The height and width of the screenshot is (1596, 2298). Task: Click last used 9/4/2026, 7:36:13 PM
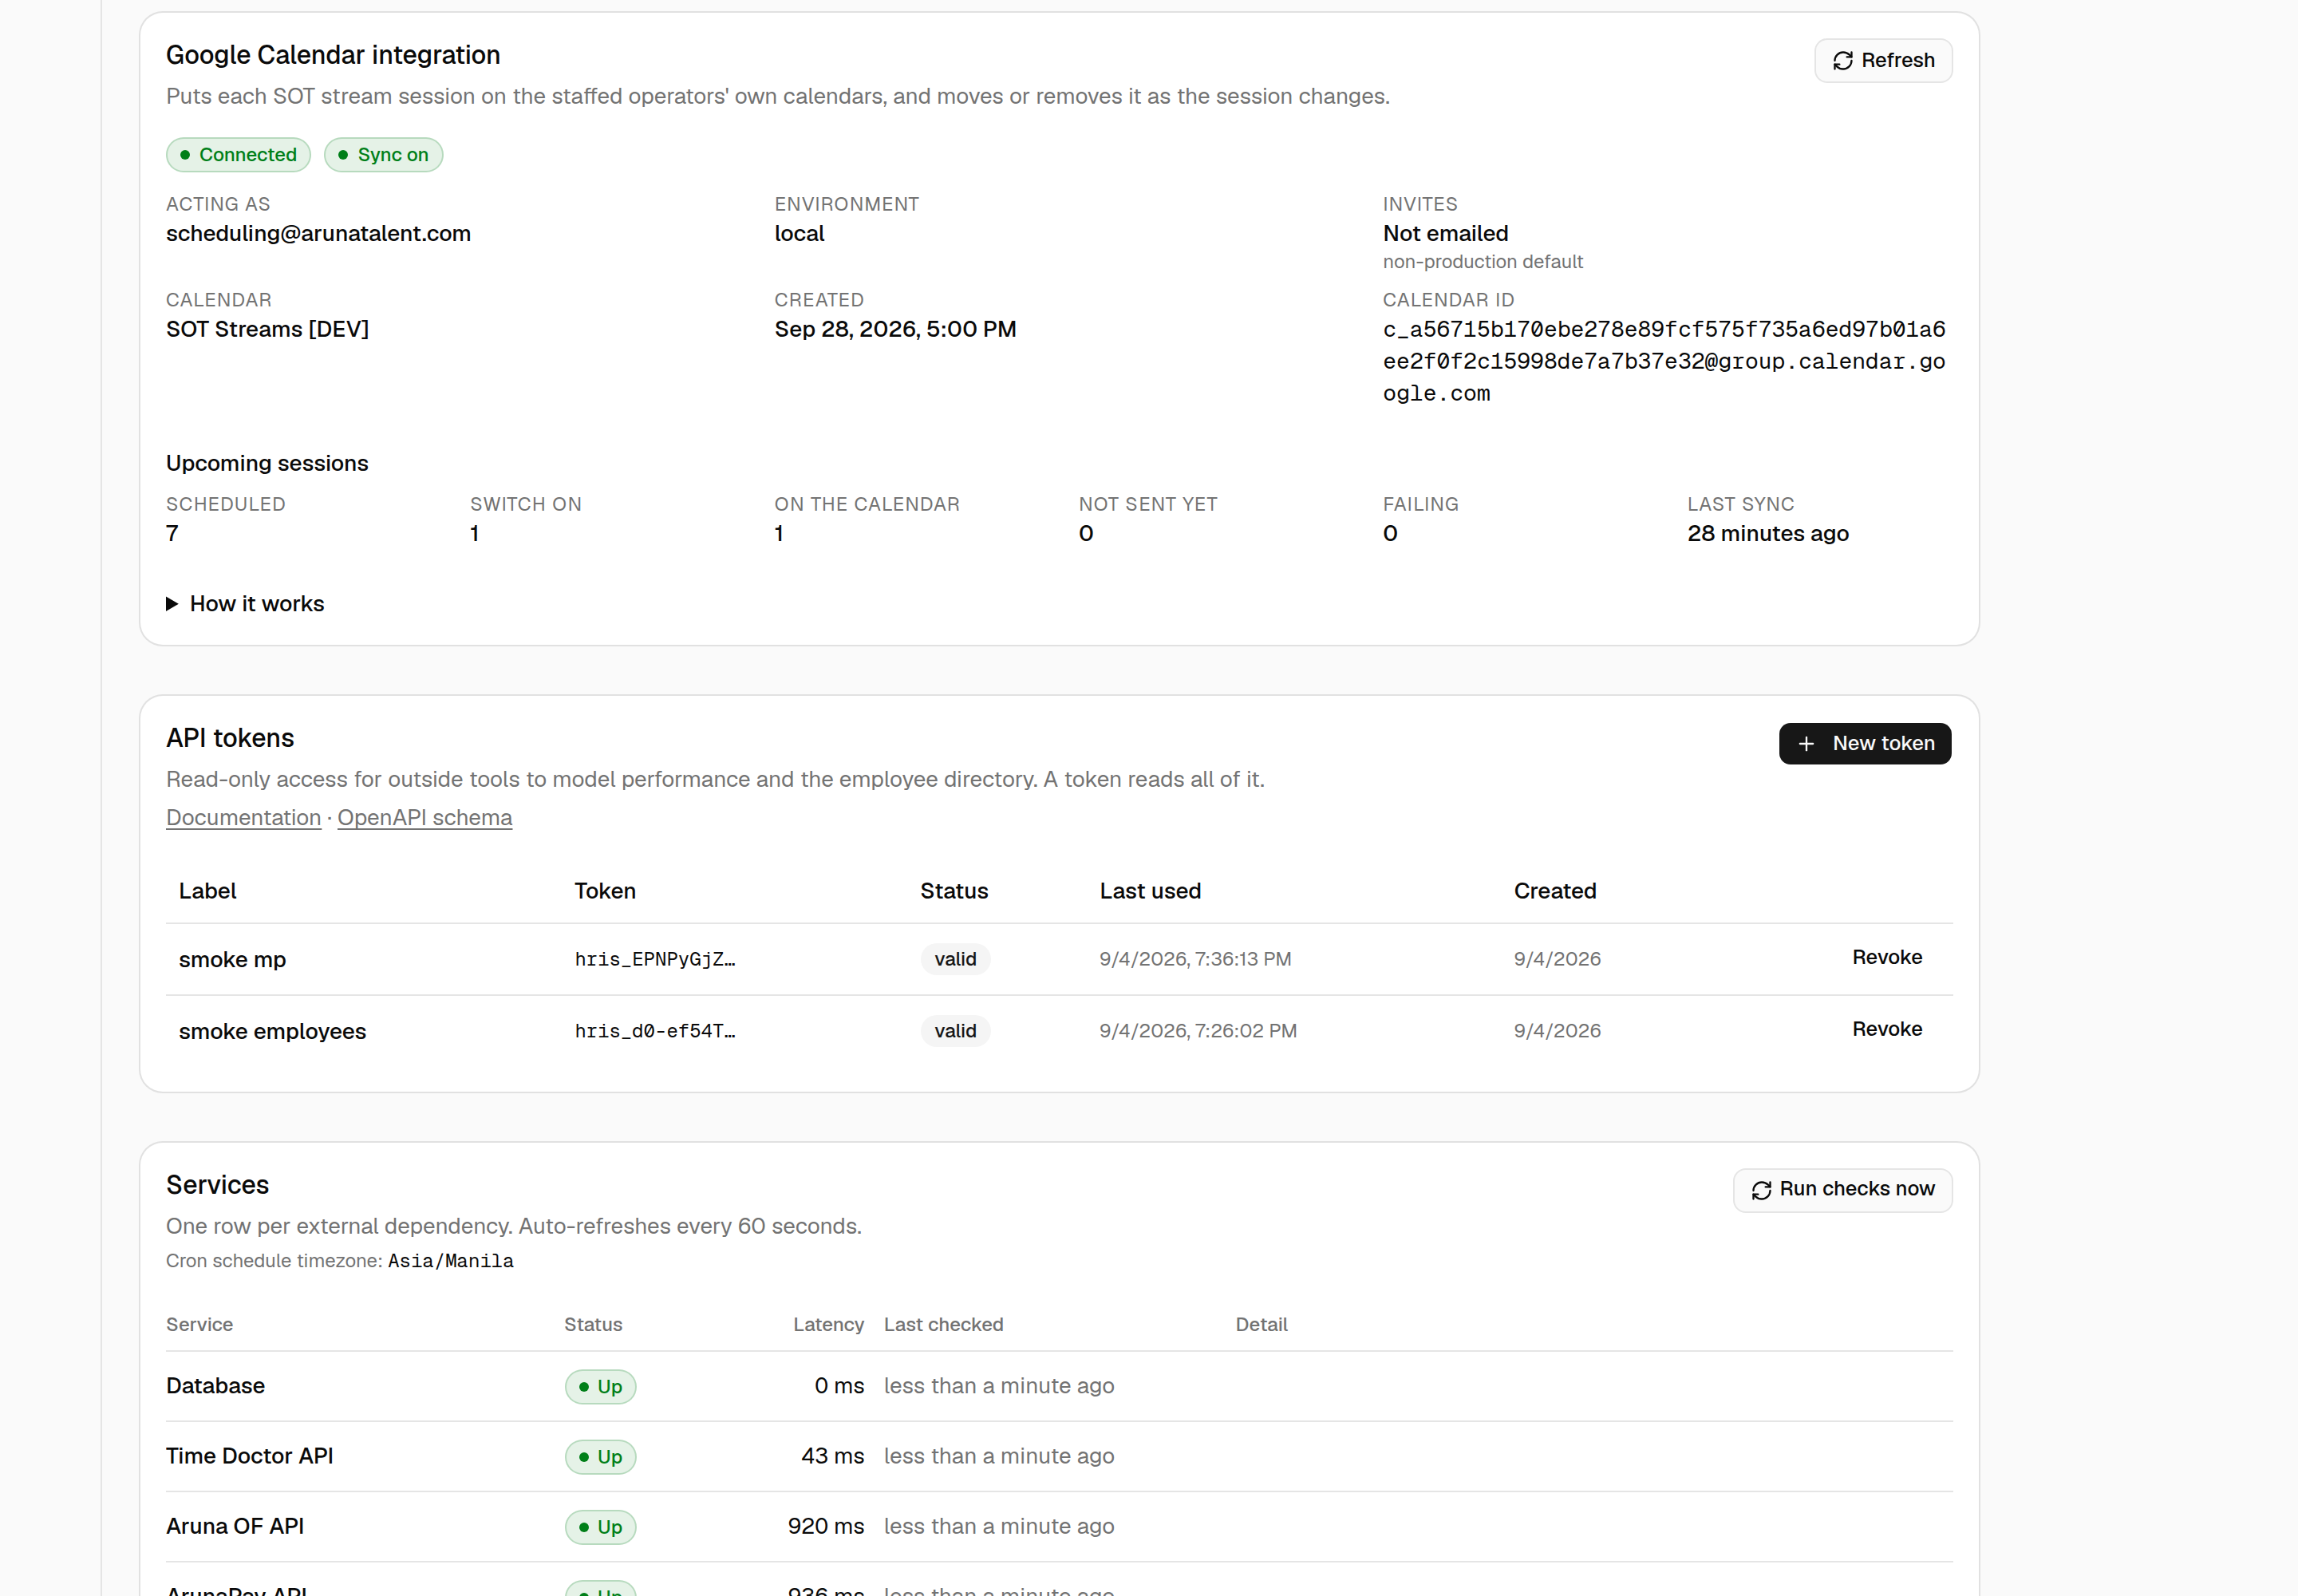point(1195,960)
